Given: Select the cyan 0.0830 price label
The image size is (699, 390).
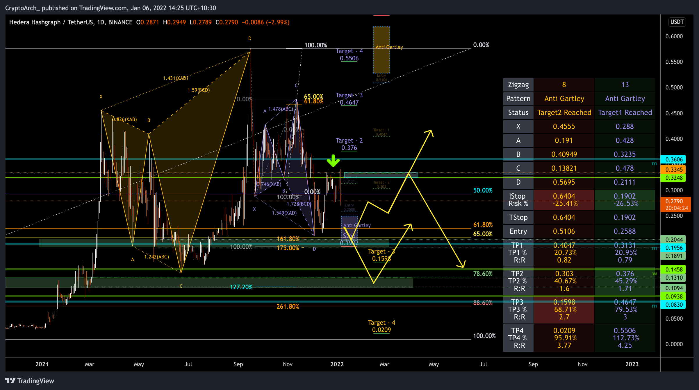Looking at the screenshot, I should tap(673, 304).
